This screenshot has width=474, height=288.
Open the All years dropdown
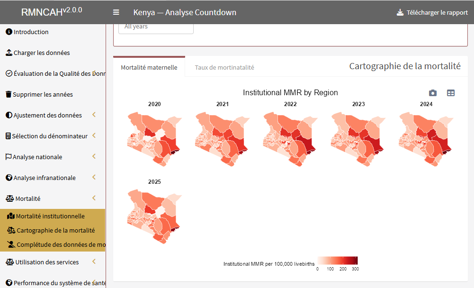coord(156,28)
